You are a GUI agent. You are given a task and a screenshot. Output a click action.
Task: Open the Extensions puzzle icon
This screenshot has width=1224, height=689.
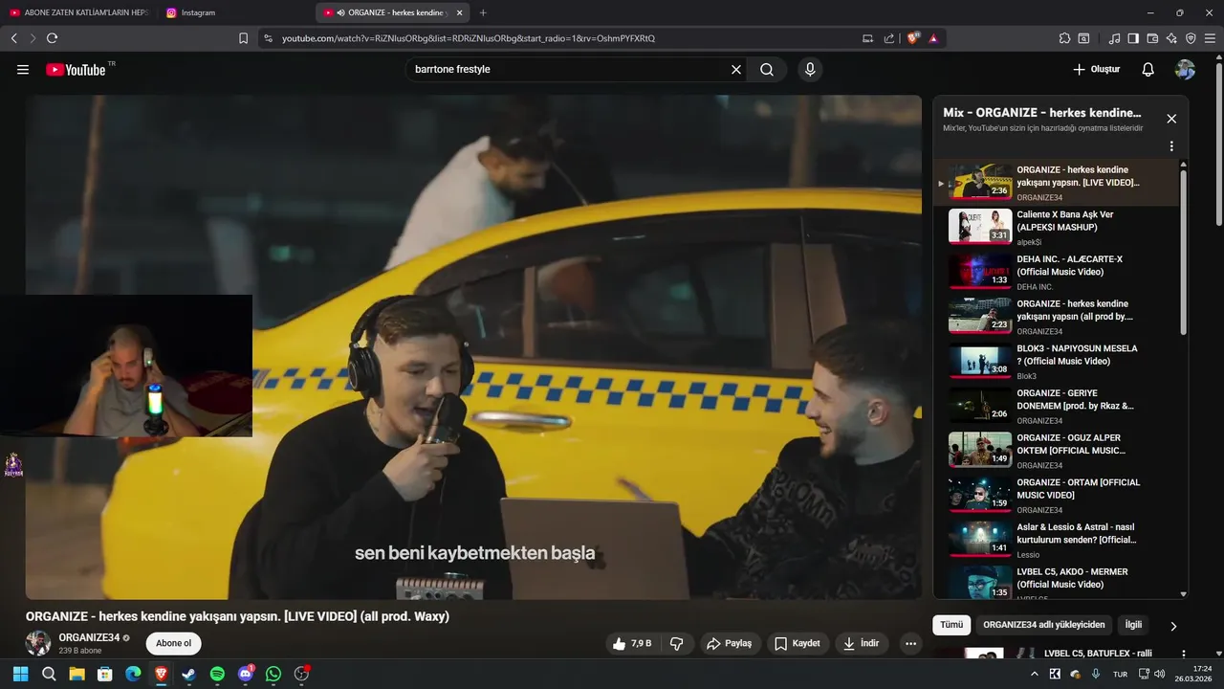pyautogui.click(x=1064, y=38)
